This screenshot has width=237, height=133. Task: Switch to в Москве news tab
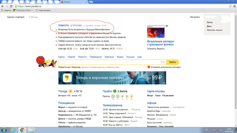76,25
